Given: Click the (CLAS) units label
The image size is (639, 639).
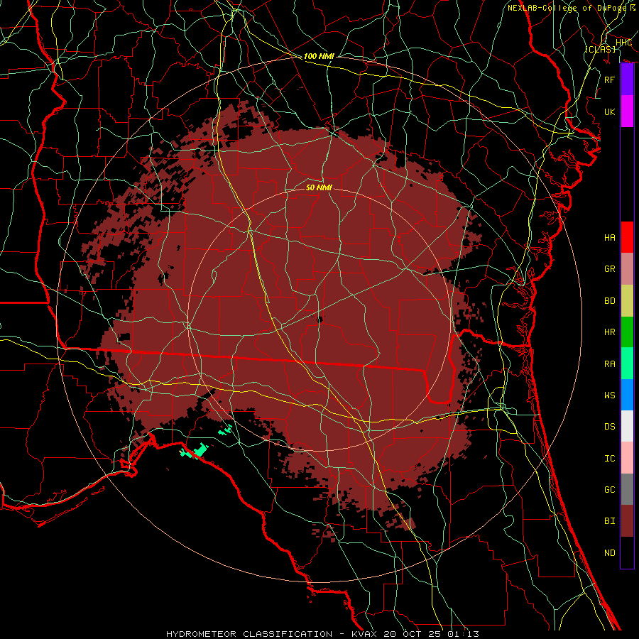Looking at the screenshot, I should [600, 49].
